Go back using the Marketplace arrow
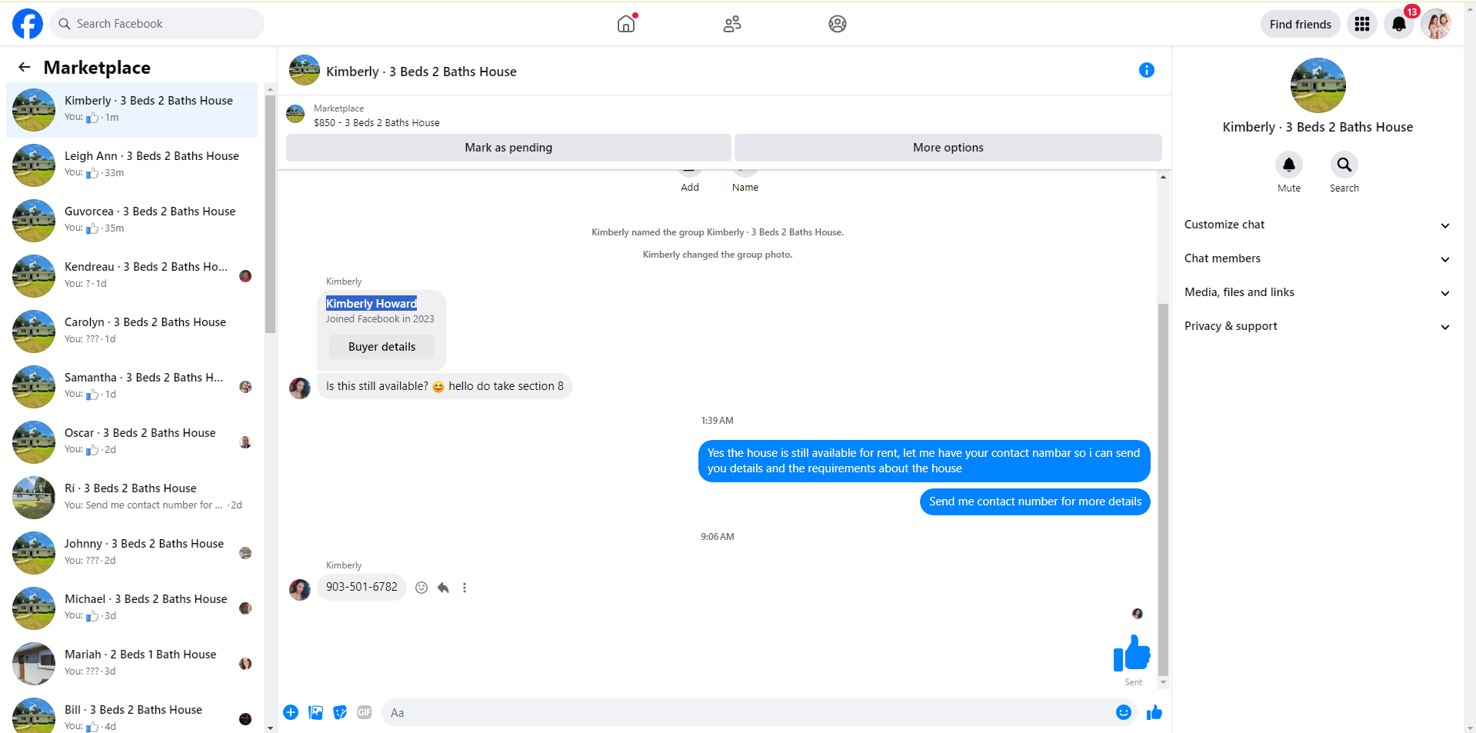This screenshot has height=733, width=1476. (x=25, y=67)
